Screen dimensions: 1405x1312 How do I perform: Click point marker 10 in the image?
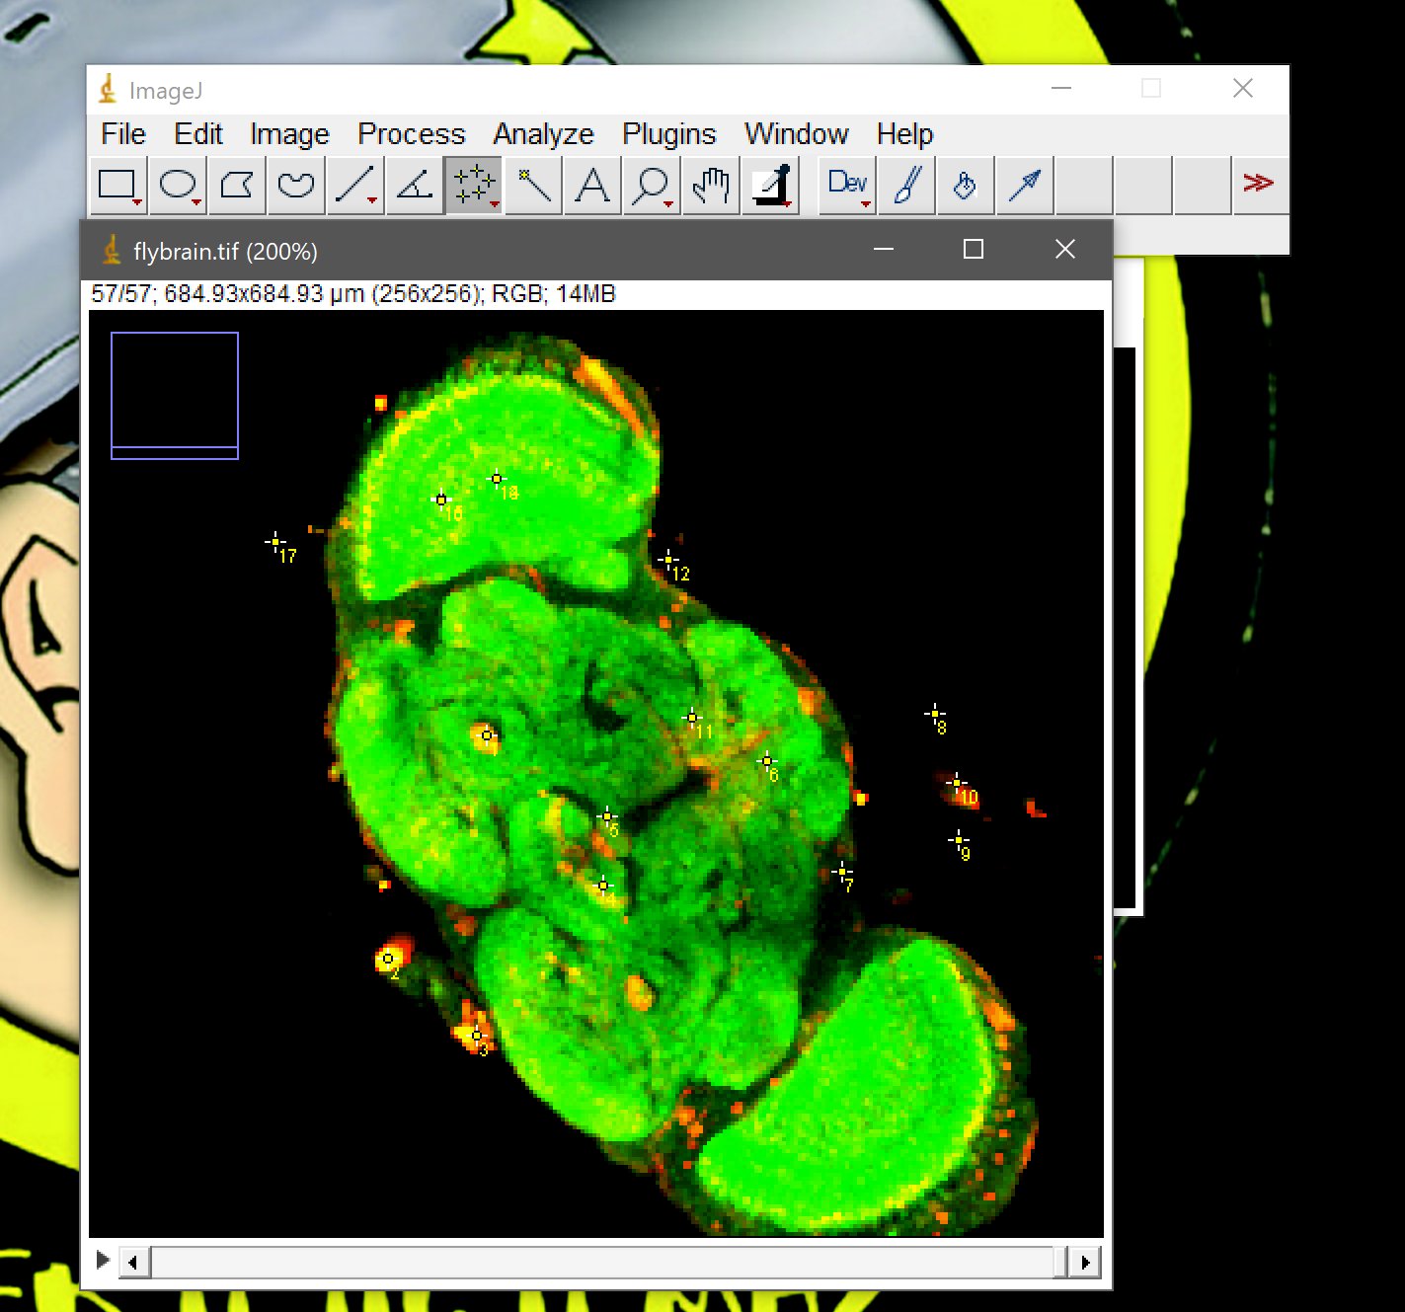tap(956, 784)
